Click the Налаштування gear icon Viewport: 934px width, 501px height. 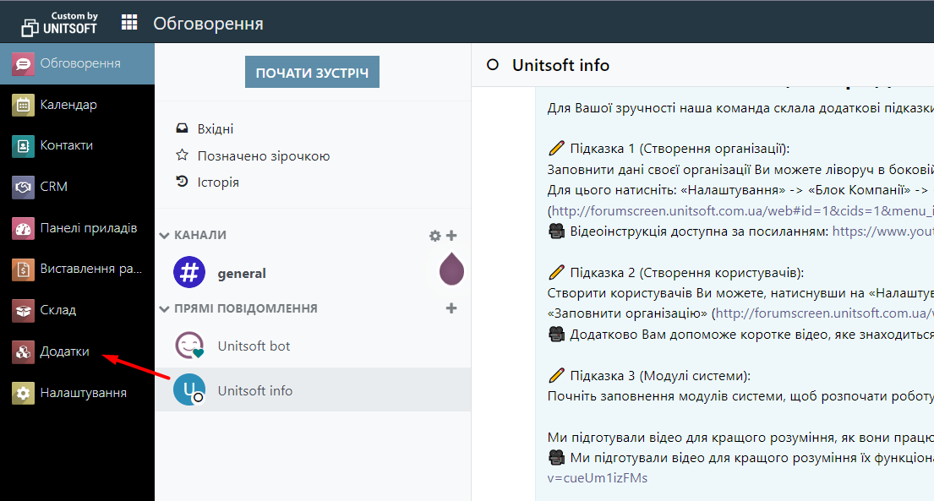[x=23, y=393]
